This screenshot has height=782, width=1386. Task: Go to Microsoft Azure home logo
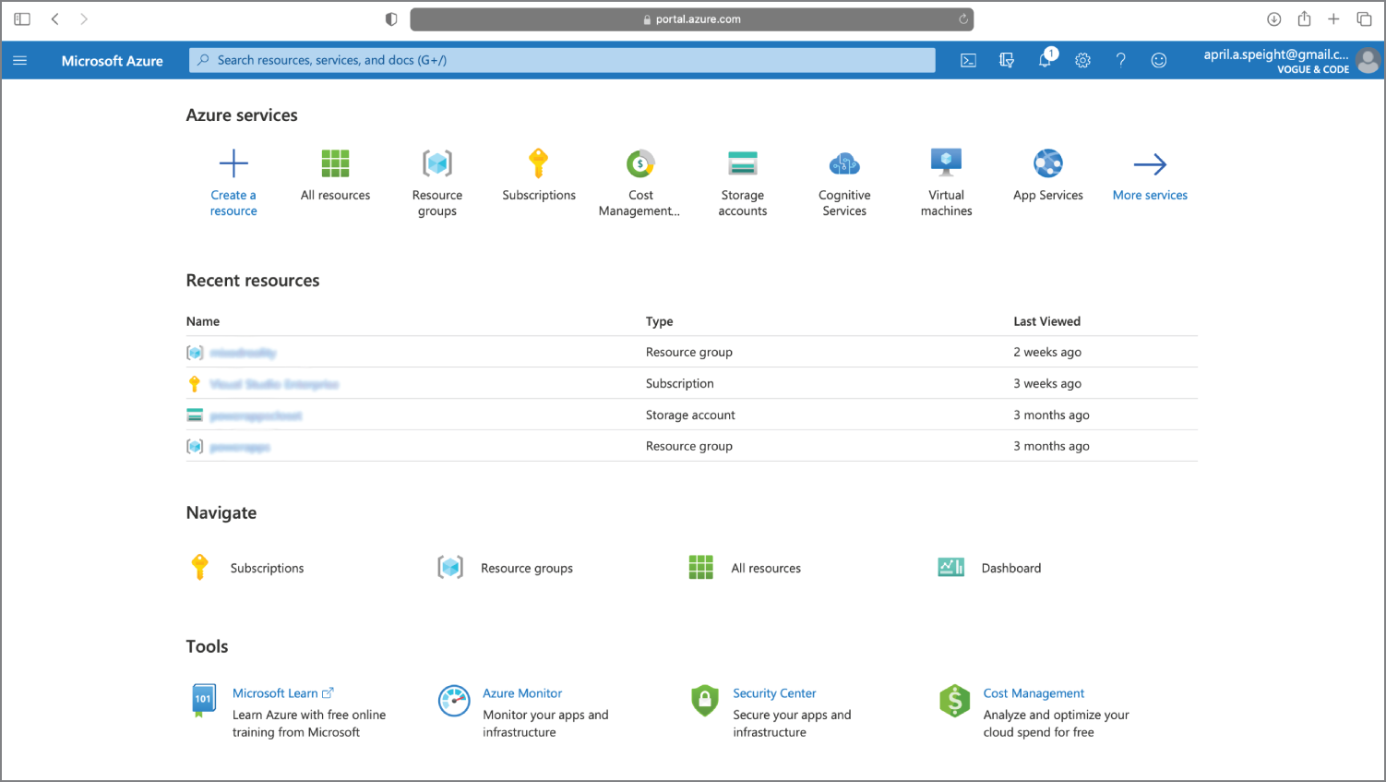113,61
